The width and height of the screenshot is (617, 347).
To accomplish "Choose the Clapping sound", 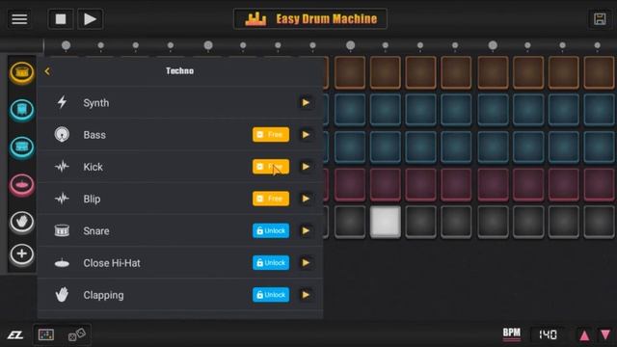I will pyautogui.click(x=180, y=295).
